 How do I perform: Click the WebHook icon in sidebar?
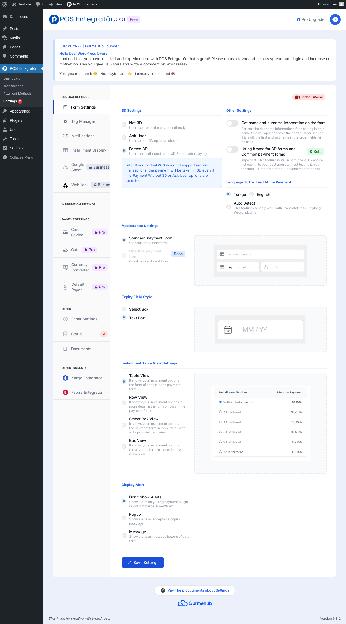pos(65,185)
